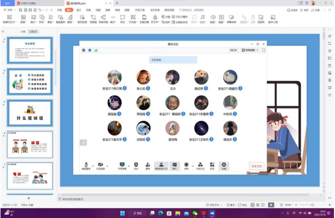The image size is (335, 218).
Task: Insert 幻灯片编号 slide number
Action: [x=180, y=17]
